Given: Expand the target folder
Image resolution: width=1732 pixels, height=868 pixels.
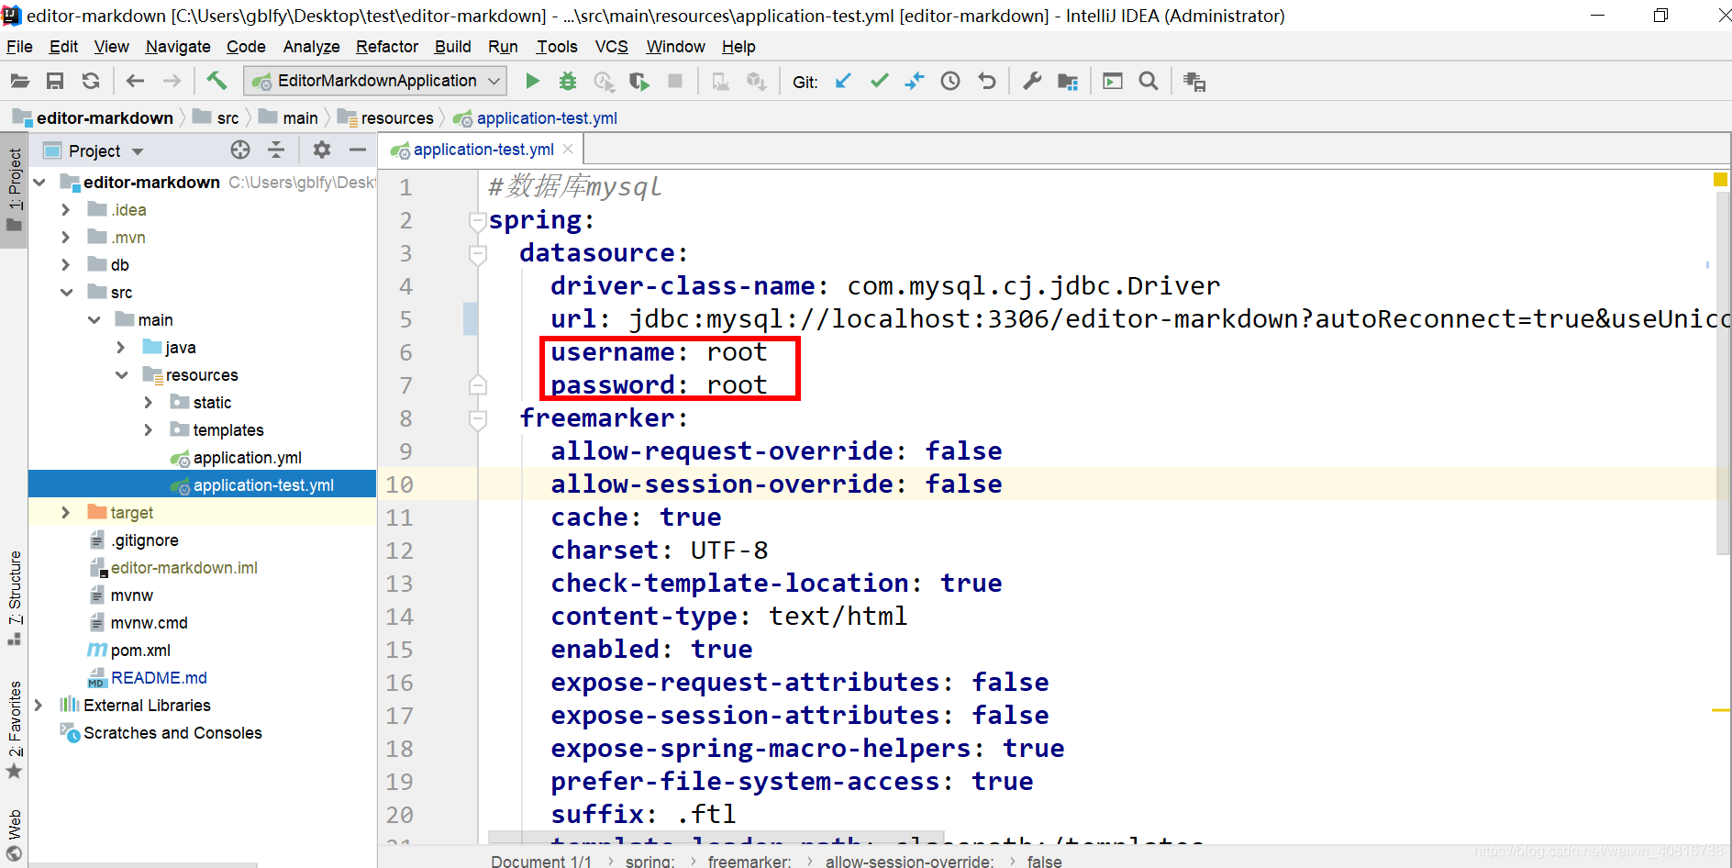Looking at the screenshot, I should 65,513.
